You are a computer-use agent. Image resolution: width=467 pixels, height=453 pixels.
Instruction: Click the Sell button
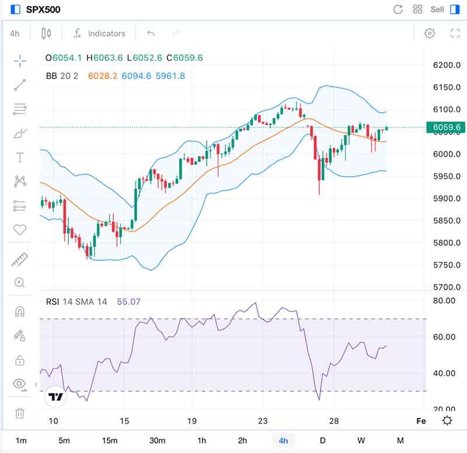coord(437,9)
